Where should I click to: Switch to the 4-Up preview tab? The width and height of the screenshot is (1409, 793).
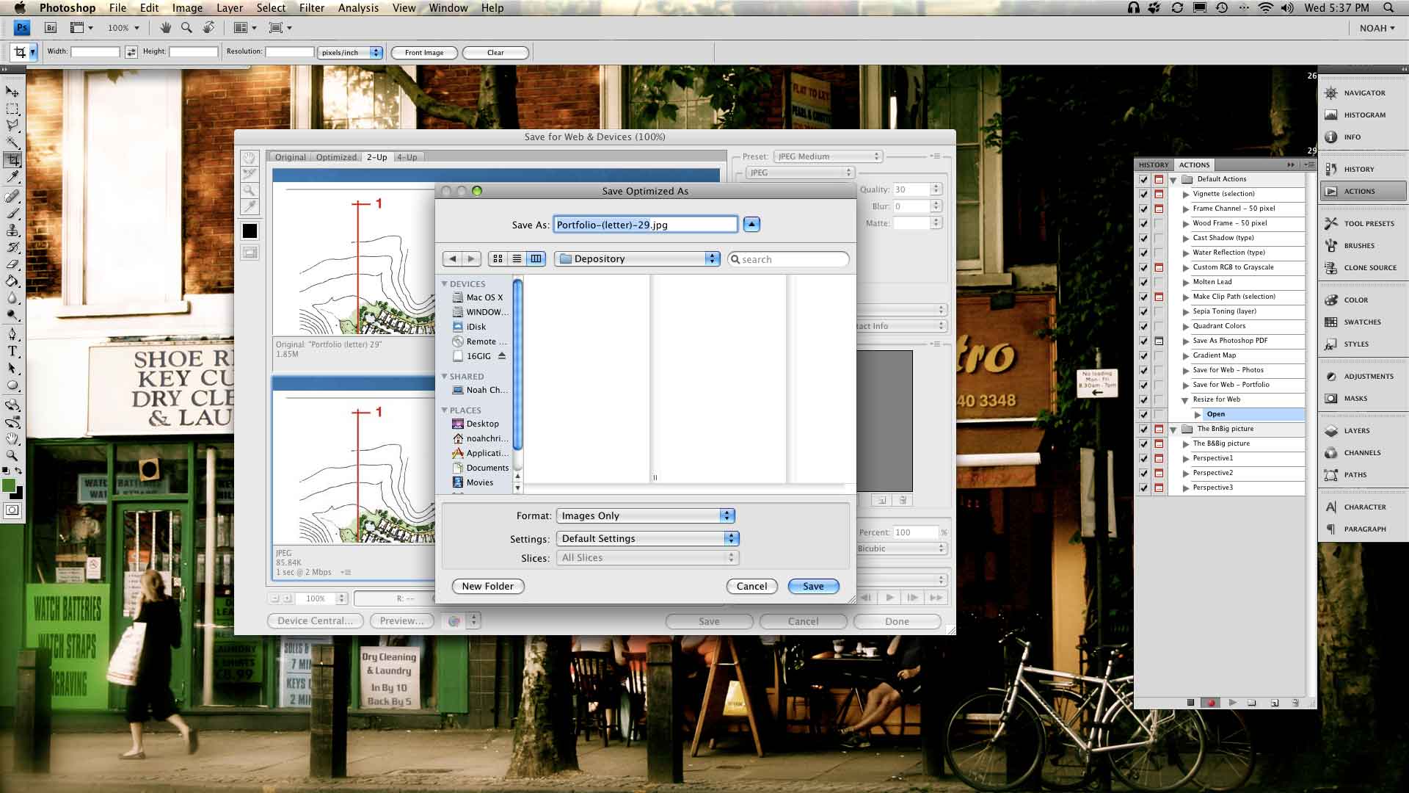click(x=407, y=157)
